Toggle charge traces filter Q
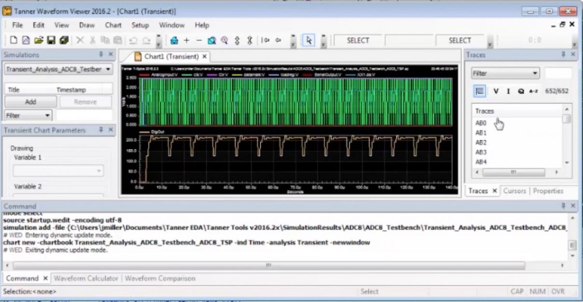This screenshot has height=302, width=583. (x=521, y=91)
